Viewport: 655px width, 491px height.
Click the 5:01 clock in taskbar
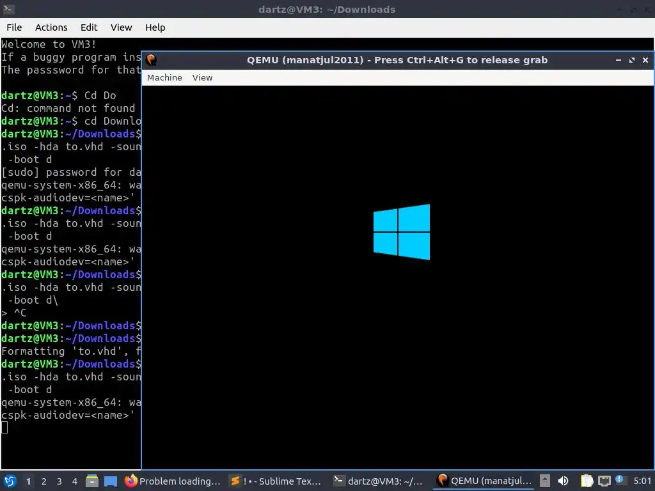coord(642,481)
